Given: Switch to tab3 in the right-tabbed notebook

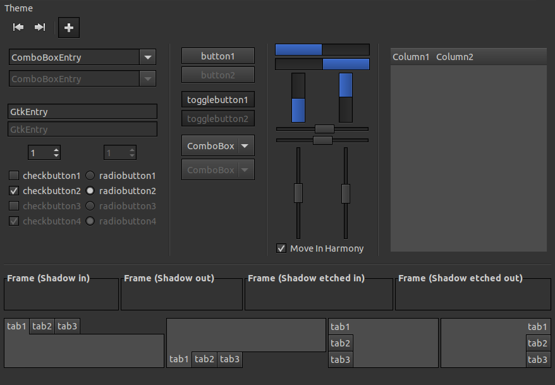Looking at the screenshot, I should (538, 359).
